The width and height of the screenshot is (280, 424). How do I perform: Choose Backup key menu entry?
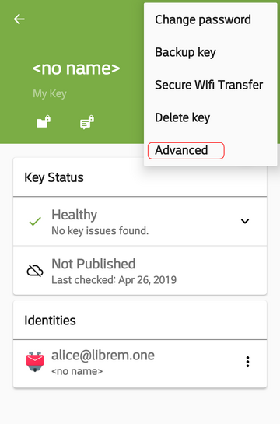[x=185, y=52]
